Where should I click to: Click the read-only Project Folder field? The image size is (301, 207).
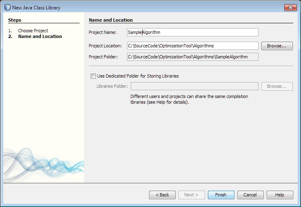(192, 57)
